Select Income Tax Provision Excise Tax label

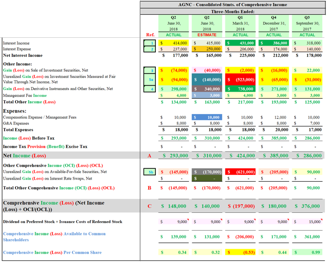[x=45, y=147]
